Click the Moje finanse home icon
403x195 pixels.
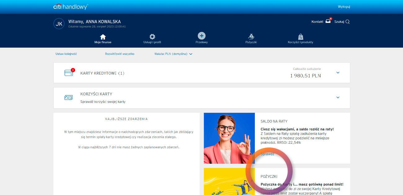tap(103, 37)
